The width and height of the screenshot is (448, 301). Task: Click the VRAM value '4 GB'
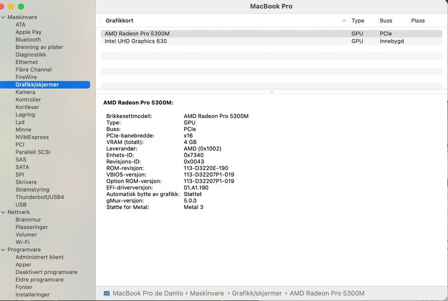(190, 142)
